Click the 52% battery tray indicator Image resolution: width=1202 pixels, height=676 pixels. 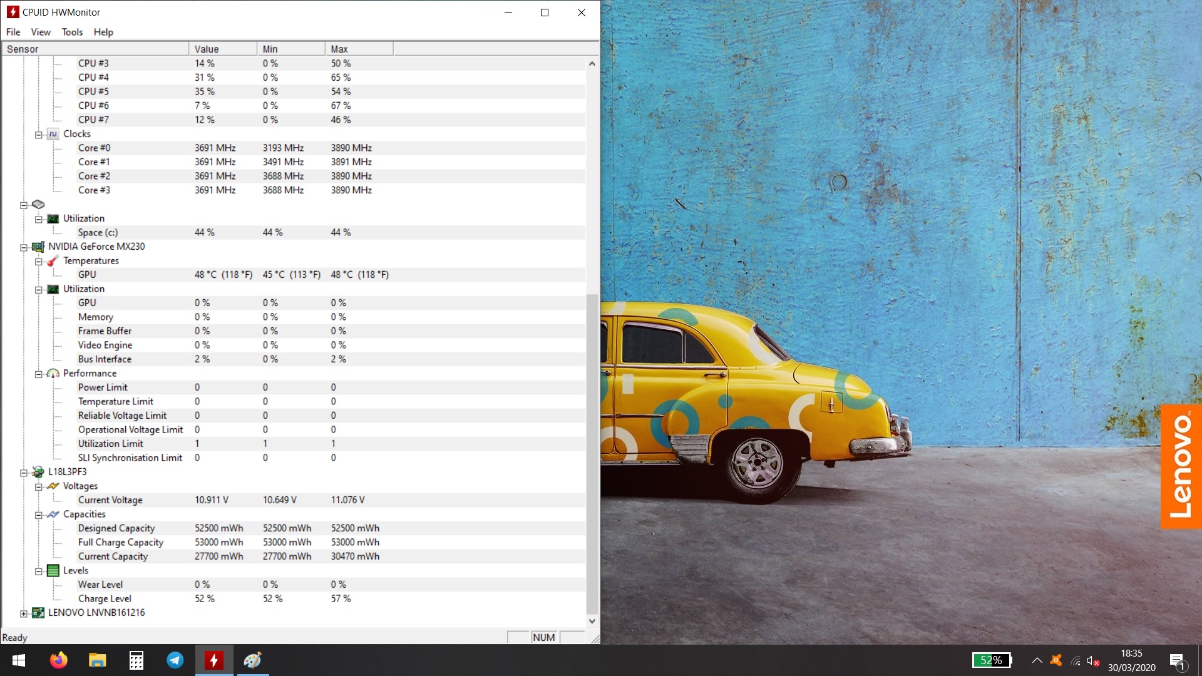[992, 660]
